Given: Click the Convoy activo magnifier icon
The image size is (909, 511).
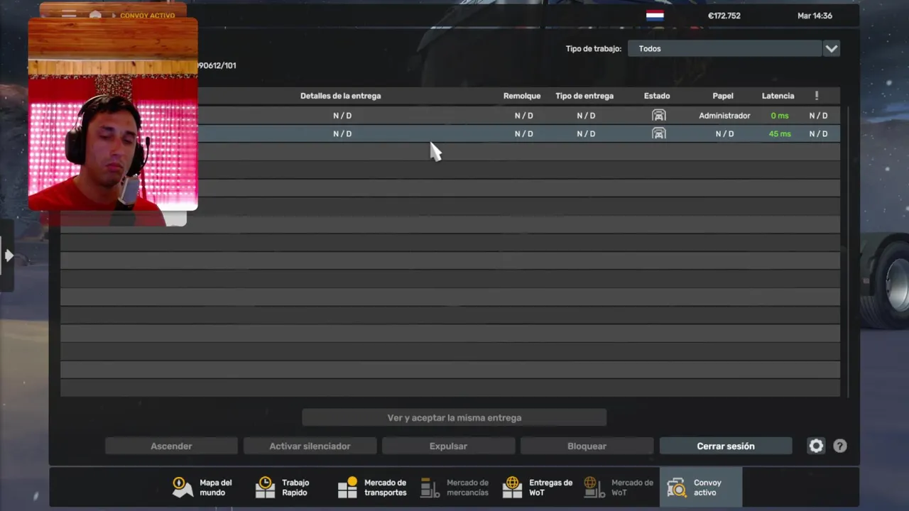Looking at the screenshot, I should pyautogui.click(x=677, y=487).
